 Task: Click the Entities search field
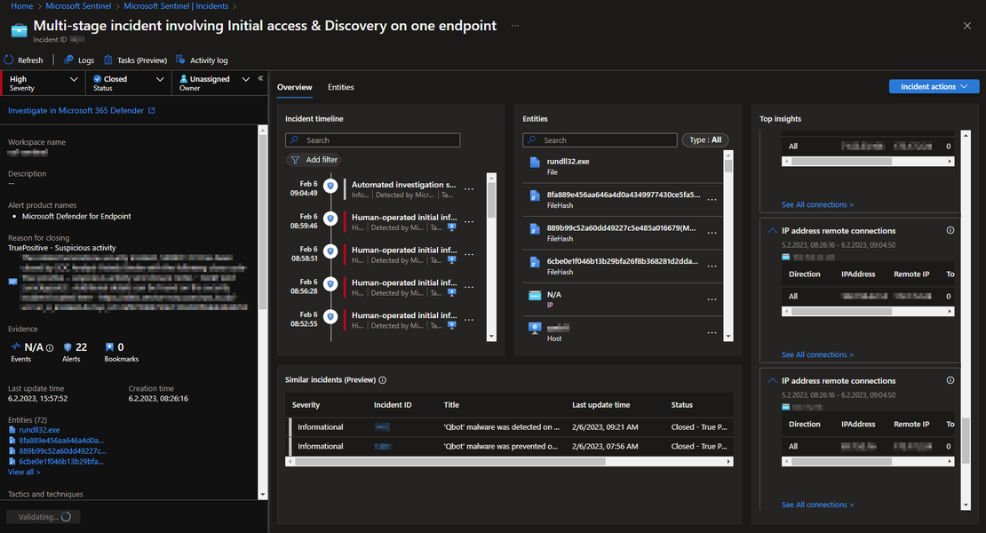(600, 140)
